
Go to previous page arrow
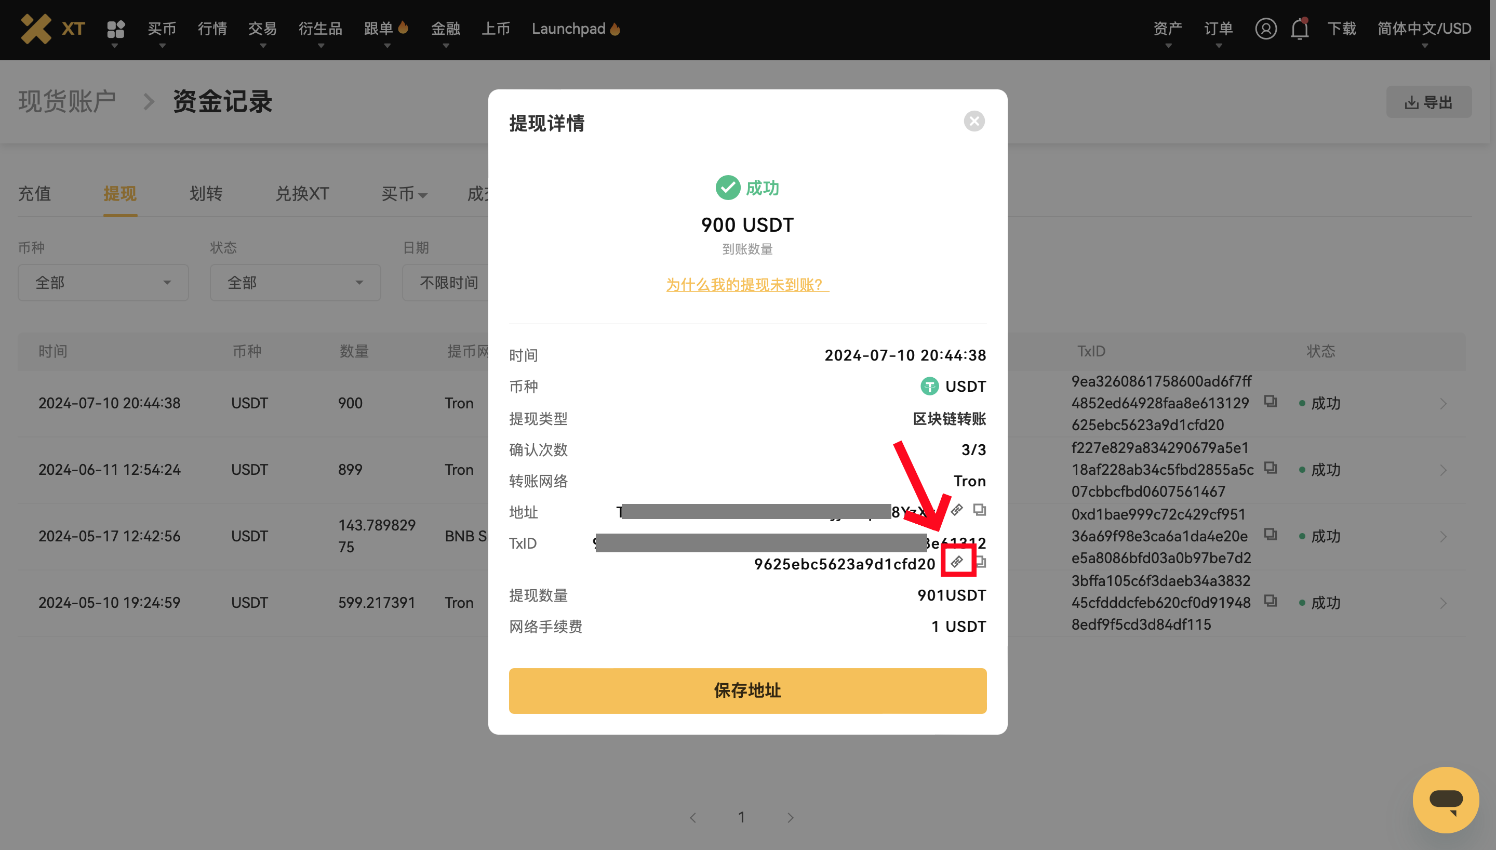click(x=692, y=817)
